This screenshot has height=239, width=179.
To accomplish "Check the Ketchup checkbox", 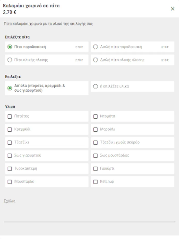I will click(95, 182).
